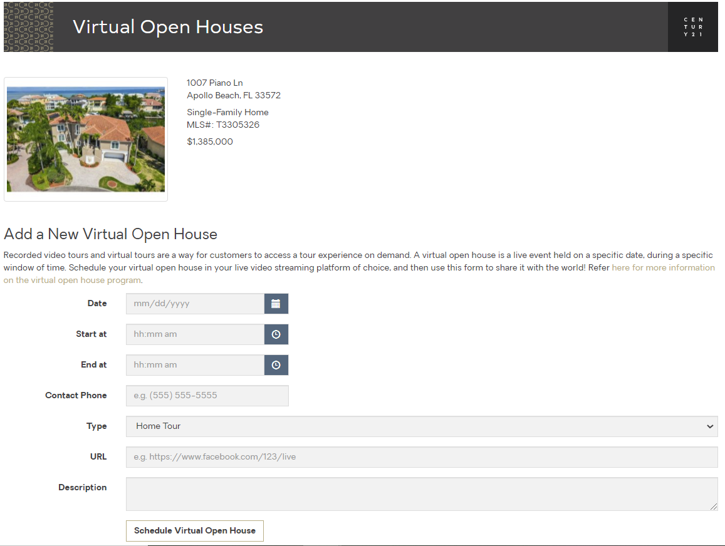This screenshot has height=546, width=725.
Task: Click the URL field label
Action: tap(98, 457)
